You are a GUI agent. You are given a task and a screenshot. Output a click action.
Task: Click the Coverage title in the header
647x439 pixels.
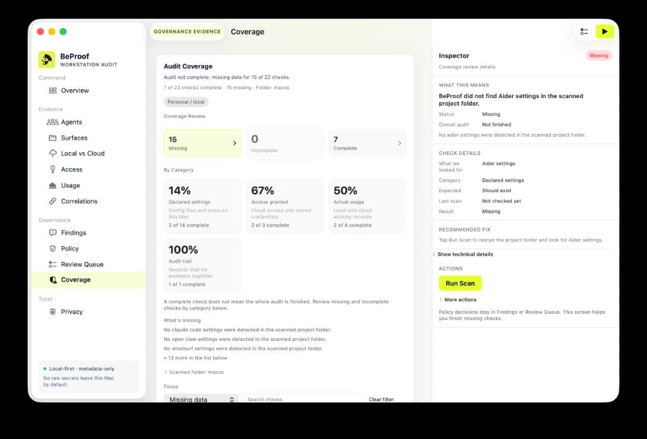point(247,32)
